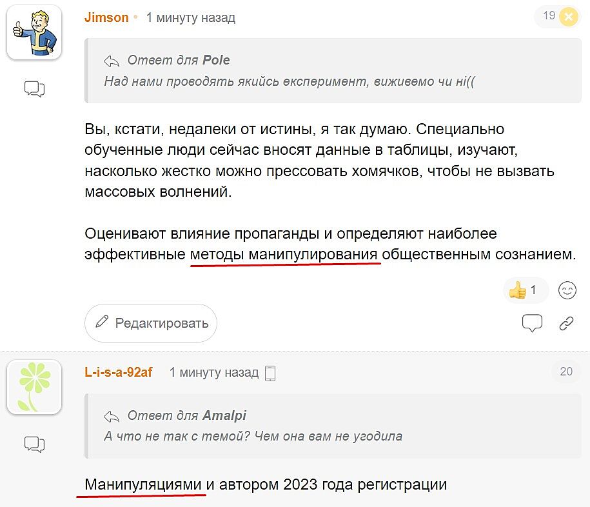Click the yellow X icon beside comment 19

click(x=568, y=17)
